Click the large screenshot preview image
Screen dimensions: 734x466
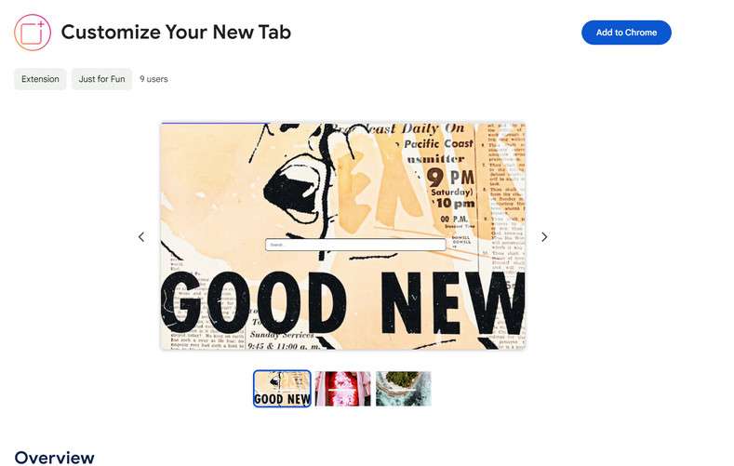(343, 236)
